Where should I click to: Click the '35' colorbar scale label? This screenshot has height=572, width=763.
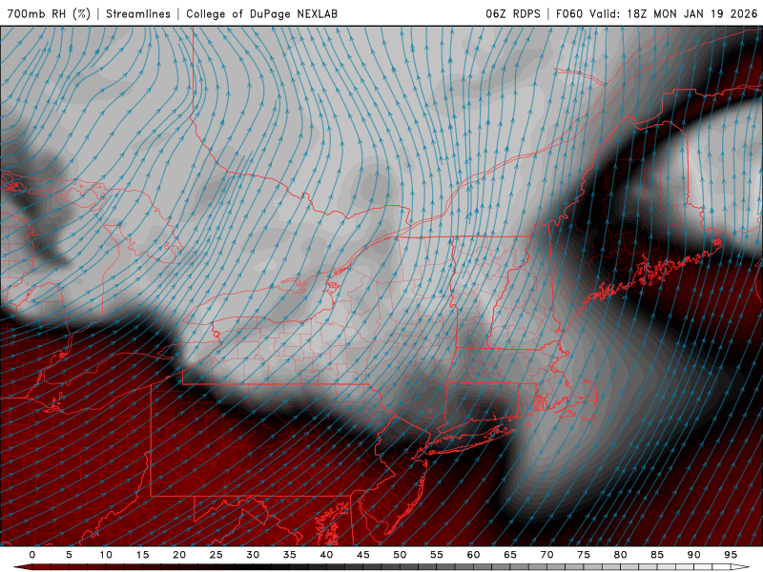coord(290,555)
